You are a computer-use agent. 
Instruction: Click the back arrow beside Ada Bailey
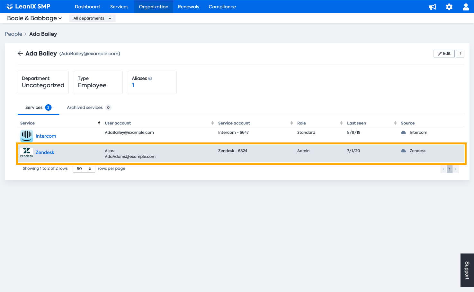[20, 54]
